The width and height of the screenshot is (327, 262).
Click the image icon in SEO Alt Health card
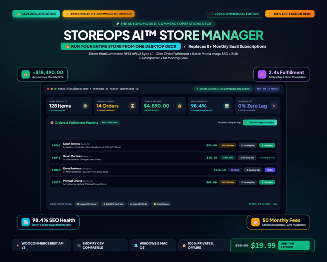coord(227,106)
